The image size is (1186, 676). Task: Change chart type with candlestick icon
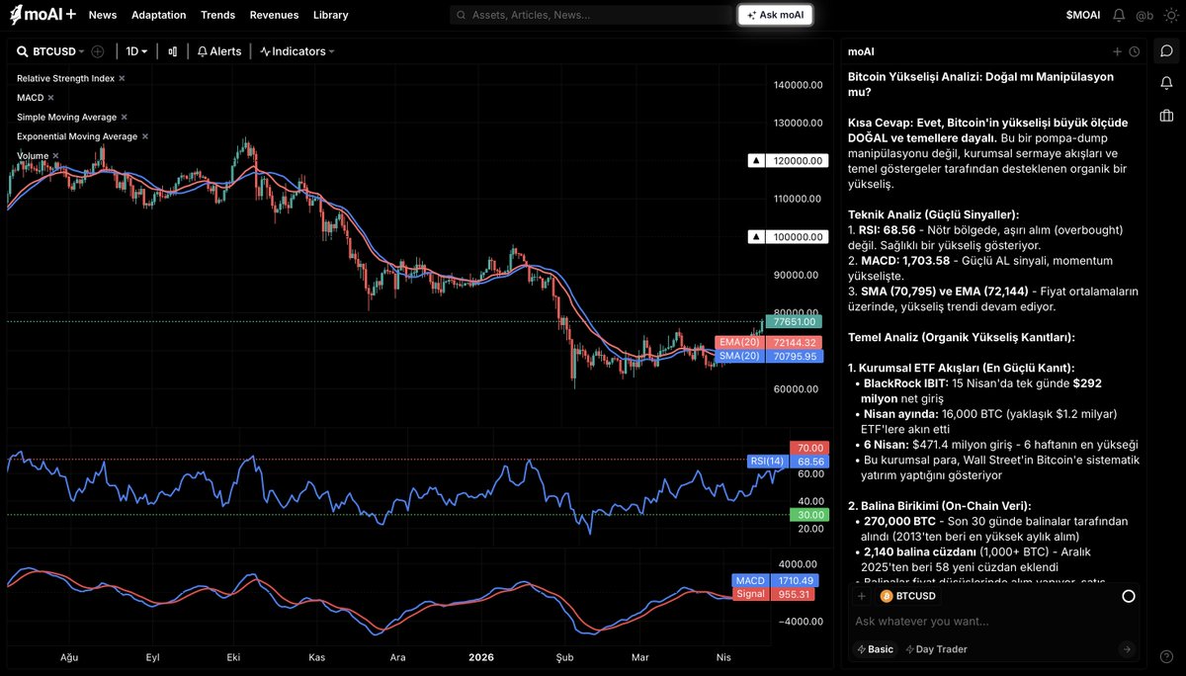[x=173, y=51]
